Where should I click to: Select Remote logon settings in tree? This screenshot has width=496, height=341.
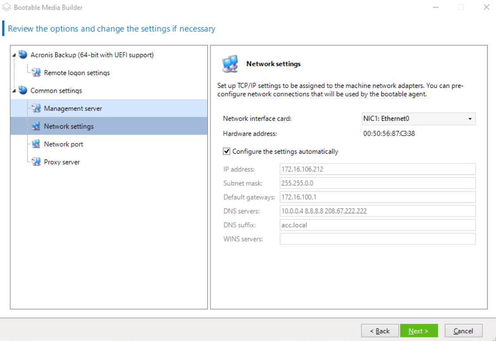click(77, 73)
